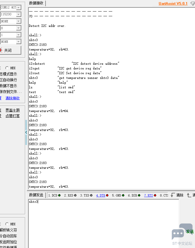
Task: Switch to the 数据发送 tab
Action: pyautogui.click(x=36, y=195)
